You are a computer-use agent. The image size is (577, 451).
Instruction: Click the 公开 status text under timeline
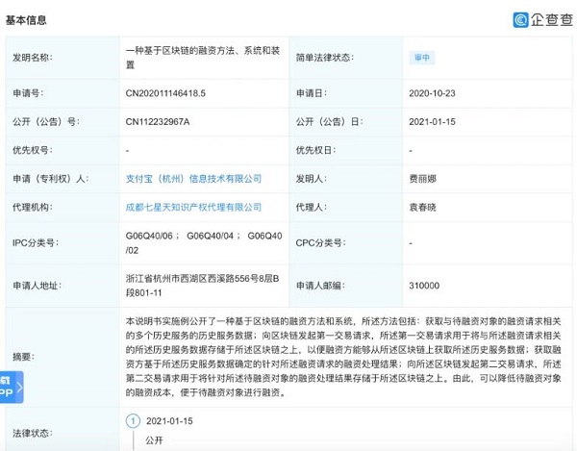(x=154, y=441)
